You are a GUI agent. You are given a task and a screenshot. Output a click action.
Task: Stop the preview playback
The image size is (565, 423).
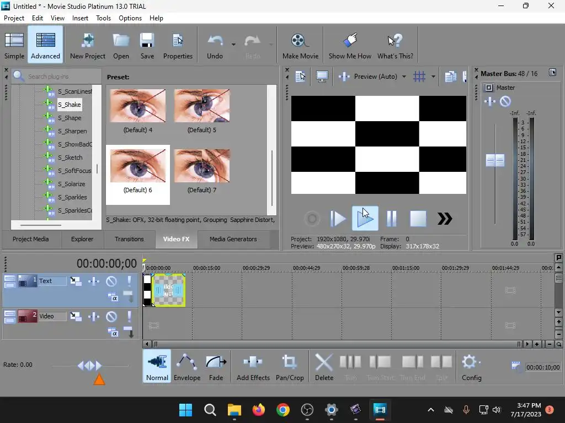point(418,219)
